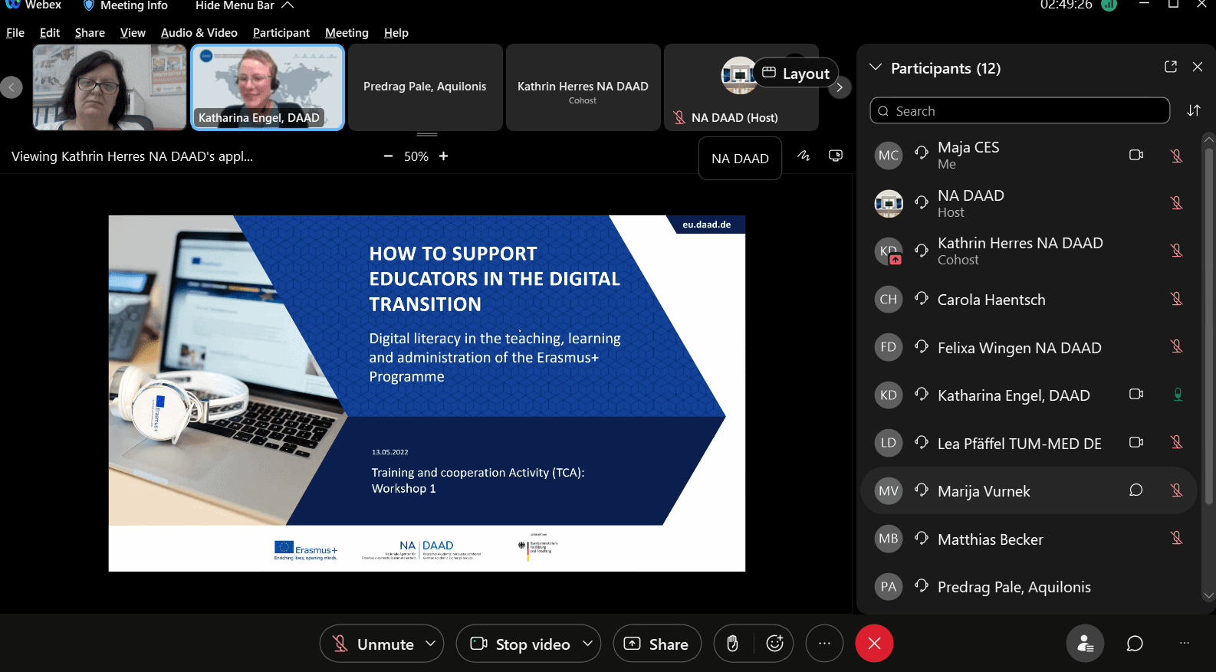Open the reactions emoji picker
1216x672 pixels.
tap(774, 644)
